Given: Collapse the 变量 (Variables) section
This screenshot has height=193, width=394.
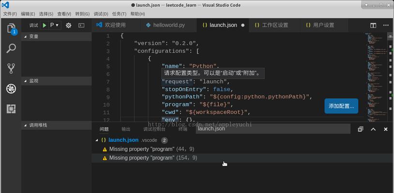Looking at the screenshot, I should point(56,37).
